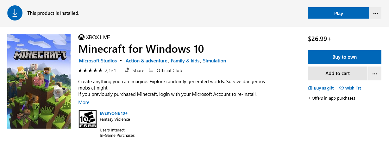Open more options beside Play
This screenshot has height=145, width=389.
(376, 13)
